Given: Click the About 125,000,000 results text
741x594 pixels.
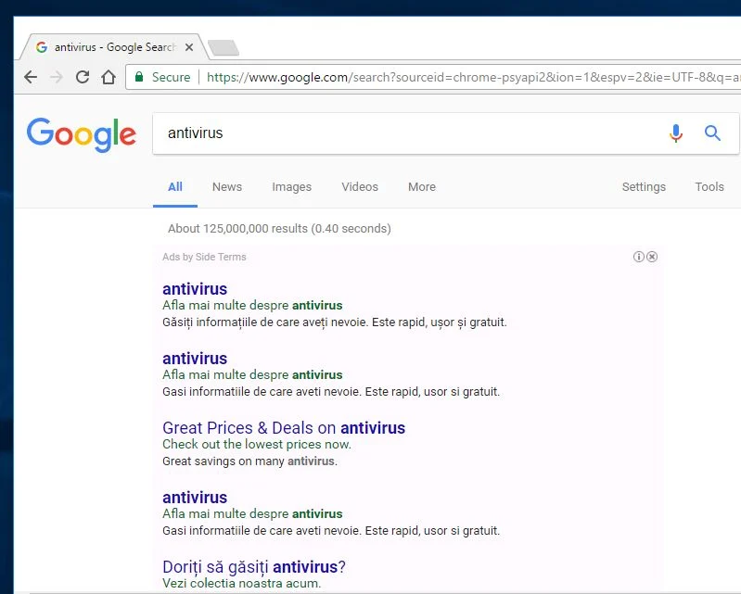Looking at the screenshot, I should (279, 229).
